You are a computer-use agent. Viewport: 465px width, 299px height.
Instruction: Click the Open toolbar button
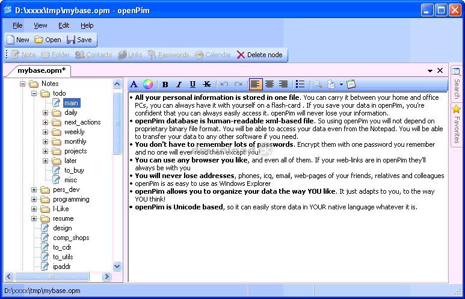click(x=48, y=40)
